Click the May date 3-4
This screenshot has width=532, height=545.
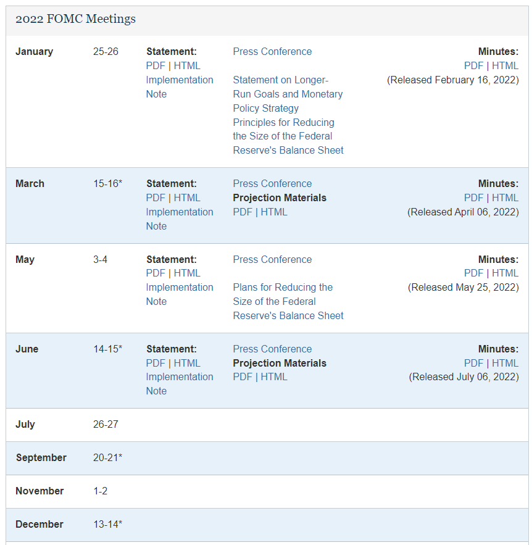coord(100,259)
